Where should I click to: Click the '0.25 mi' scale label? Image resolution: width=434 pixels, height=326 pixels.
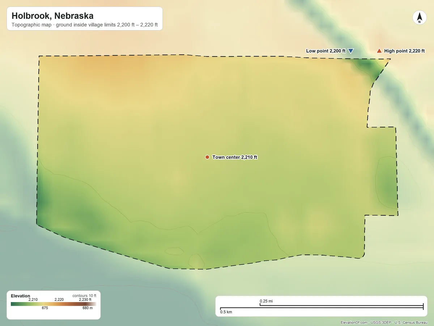click(266, 301)
